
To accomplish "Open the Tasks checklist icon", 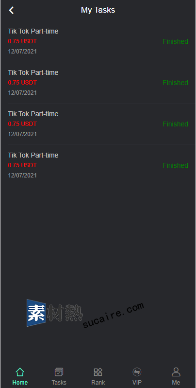I will [59, 371].
